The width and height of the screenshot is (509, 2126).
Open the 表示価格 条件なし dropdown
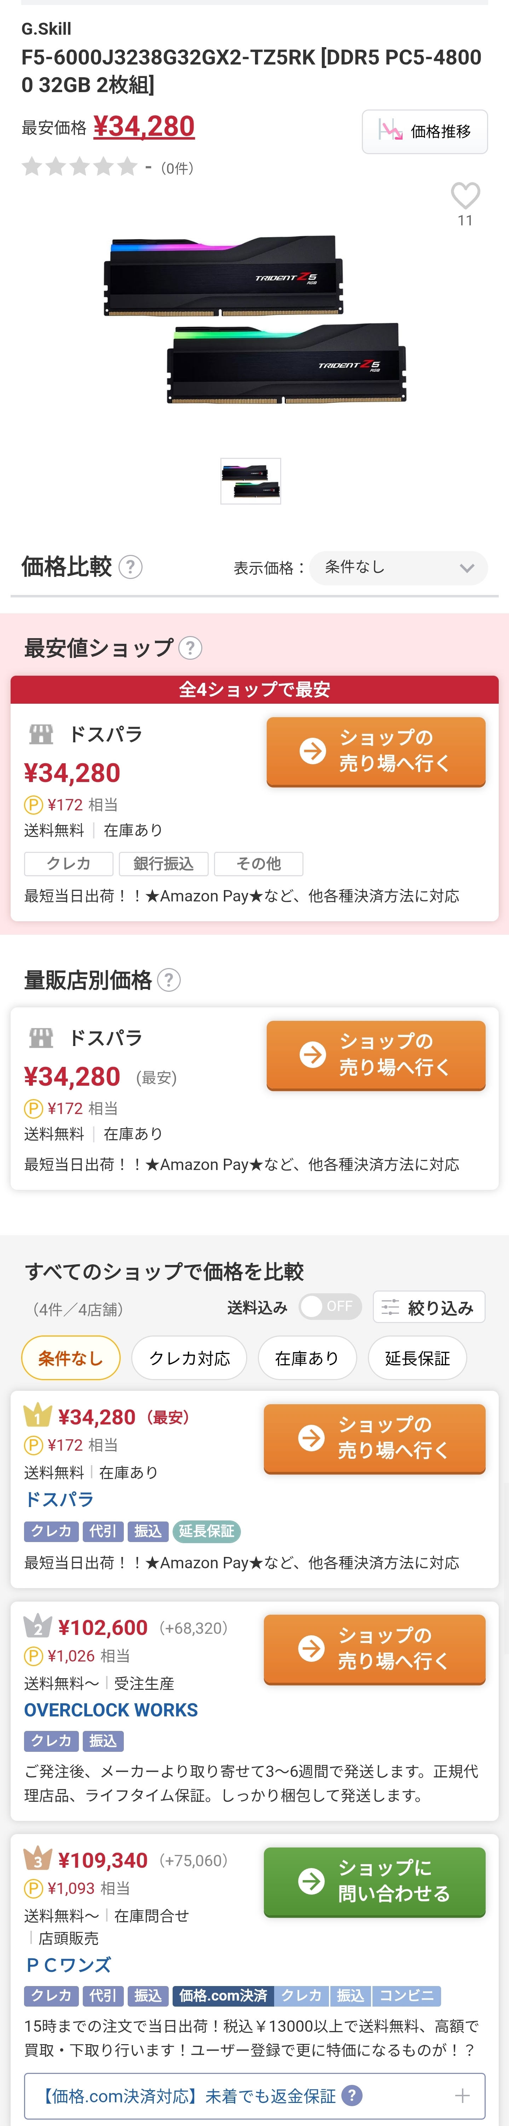(x=399, y=568)
